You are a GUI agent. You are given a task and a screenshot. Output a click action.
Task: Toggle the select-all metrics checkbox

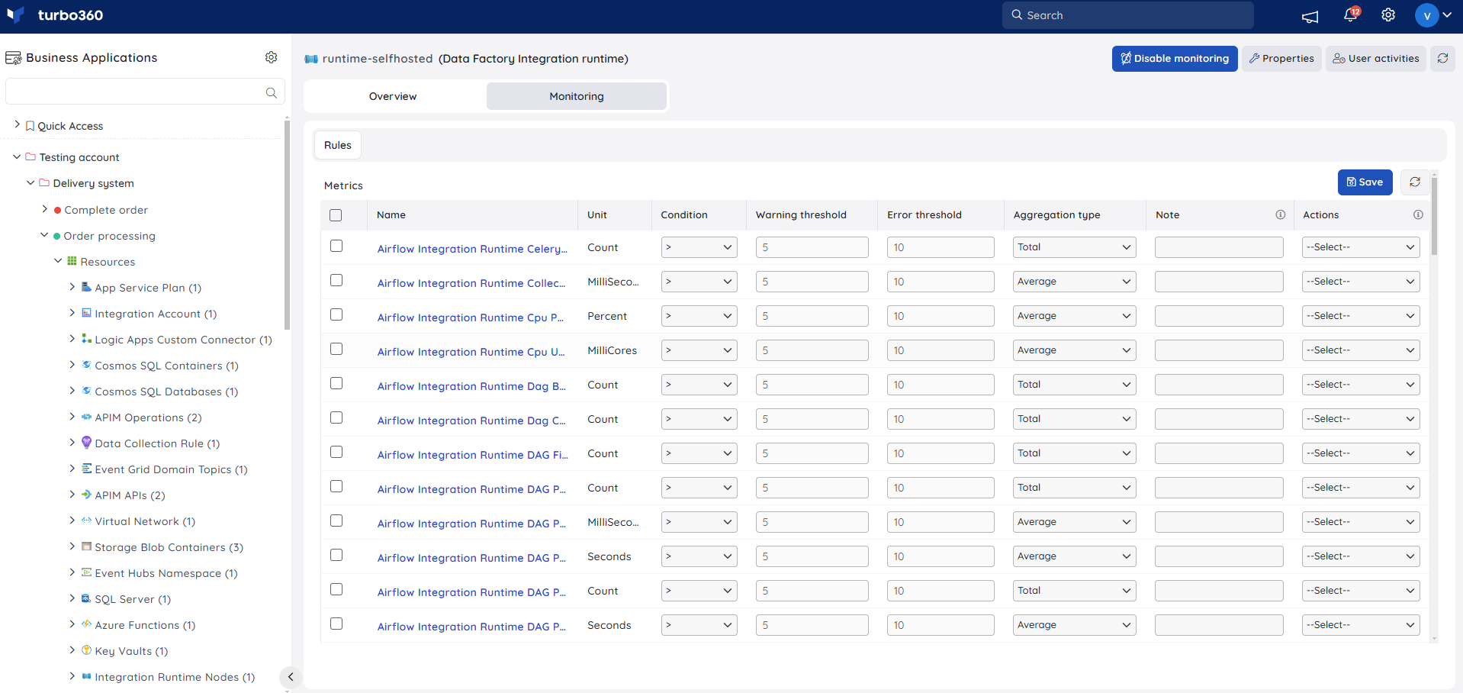point(336,215)
